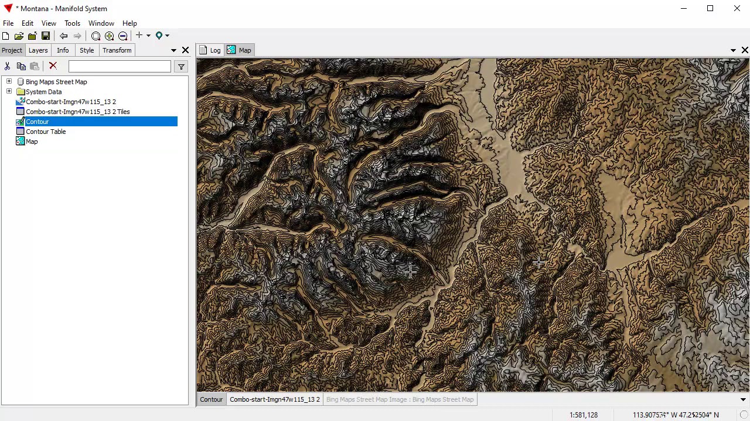Open the layer tabs dropdown arrow at bottom right

(x=743, y=399)
